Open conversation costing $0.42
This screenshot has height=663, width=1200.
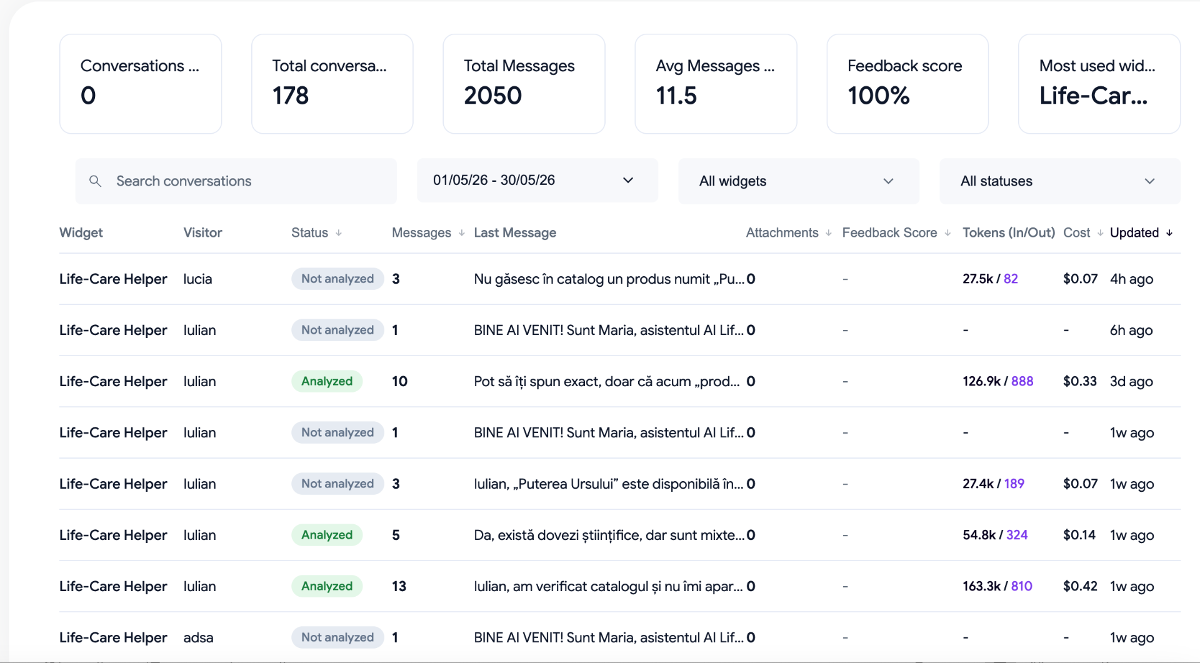pyautogui.click(x=619, y=586)
